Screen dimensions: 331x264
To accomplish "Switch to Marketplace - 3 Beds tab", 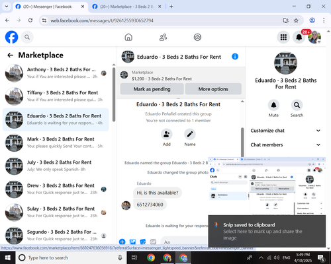I will 127,7.
